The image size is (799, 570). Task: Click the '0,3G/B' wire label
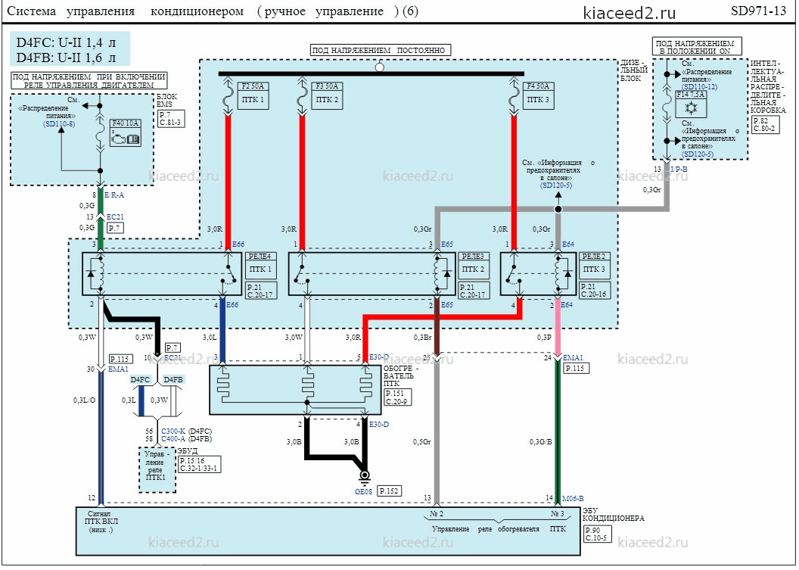tap(541, 441)
